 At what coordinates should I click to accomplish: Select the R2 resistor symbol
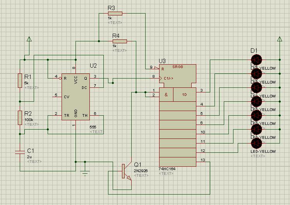click(x=20, y=118)
